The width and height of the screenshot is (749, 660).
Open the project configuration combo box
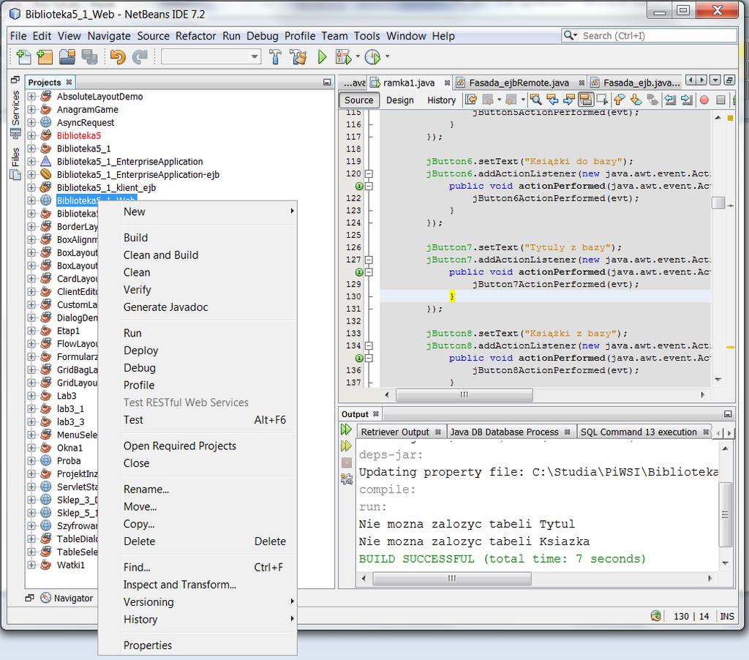[211, 56]
